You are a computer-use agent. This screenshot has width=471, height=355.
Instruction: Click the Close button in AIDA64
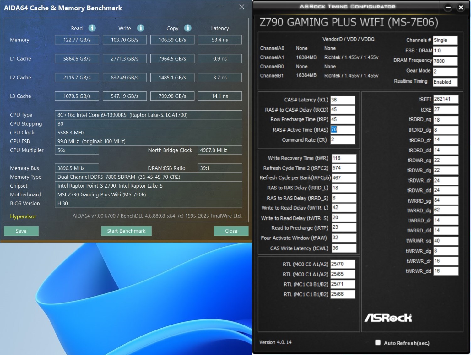coord(231,231)
